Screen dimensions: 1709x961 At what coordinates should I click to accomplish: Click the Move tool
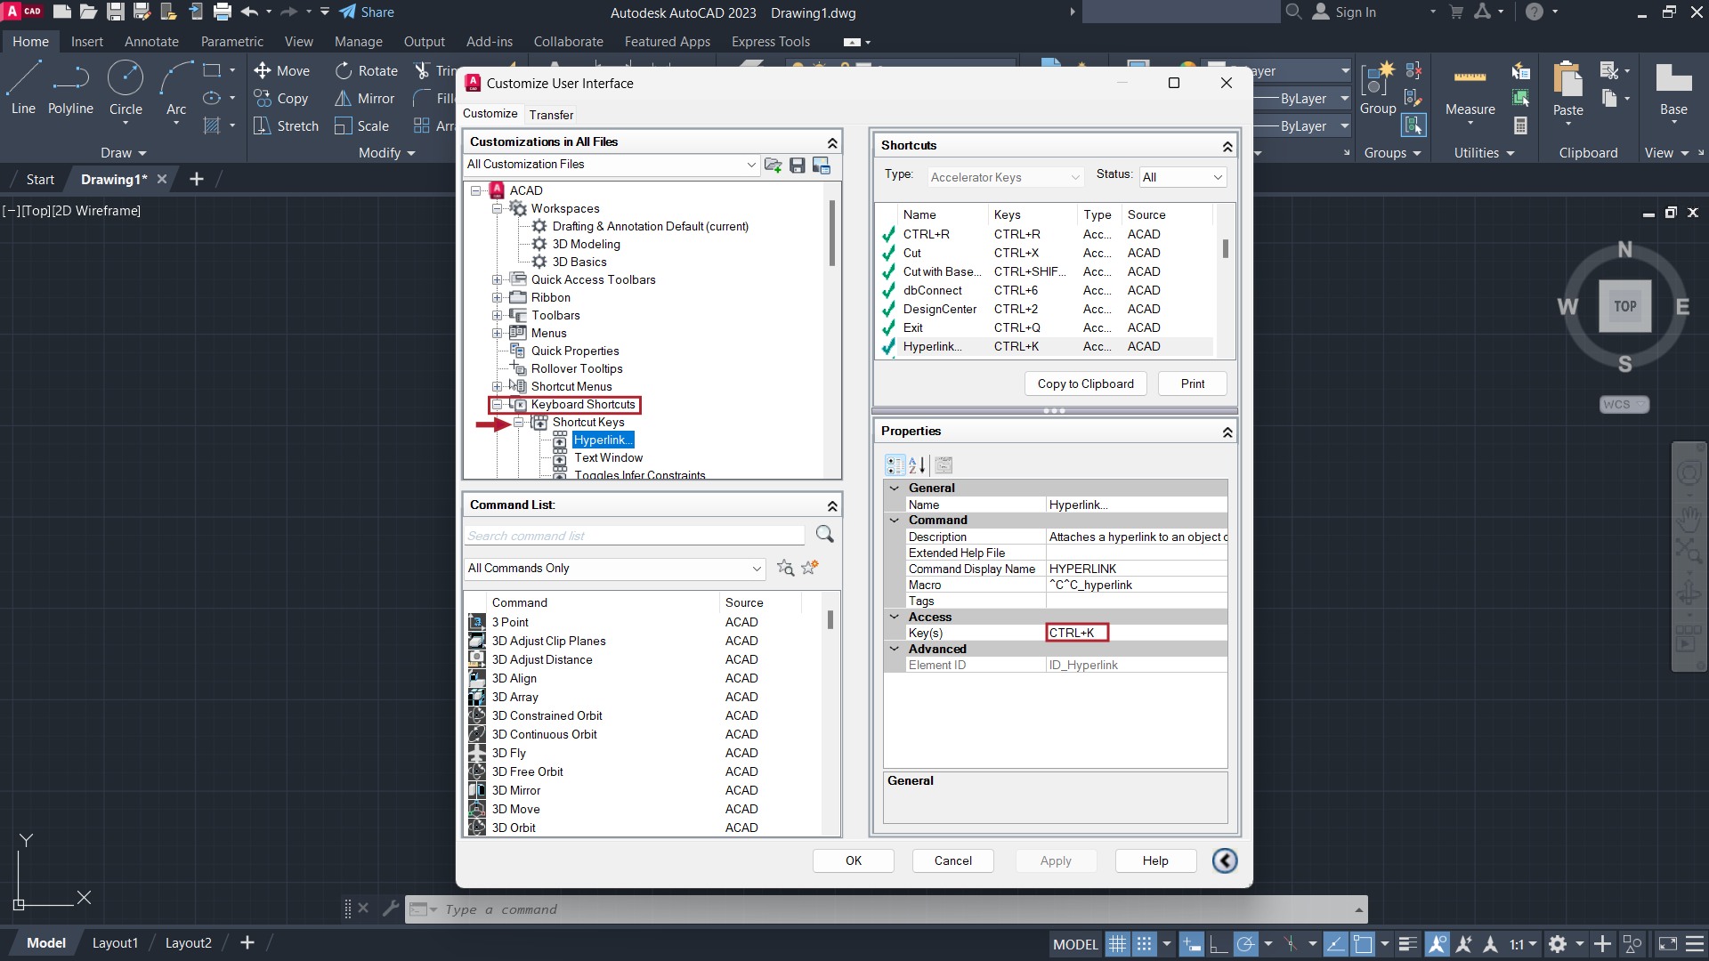click(281, 70)
